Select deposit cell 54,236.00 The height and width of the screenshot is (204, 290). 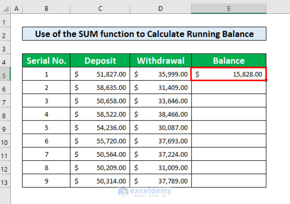click(x=100, y=127)
